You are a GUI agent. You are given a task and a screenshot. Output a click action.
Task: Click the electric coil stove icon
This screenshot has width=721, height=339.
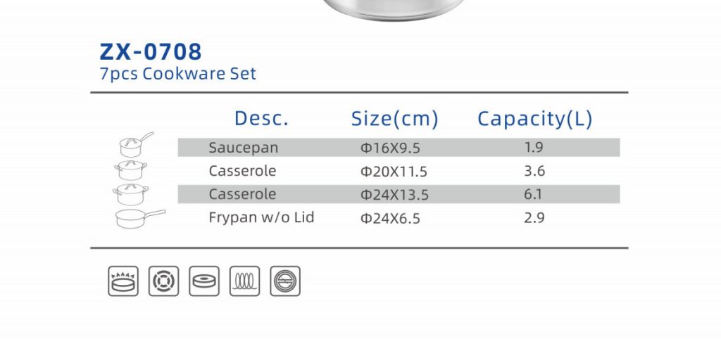pos(163,281)
